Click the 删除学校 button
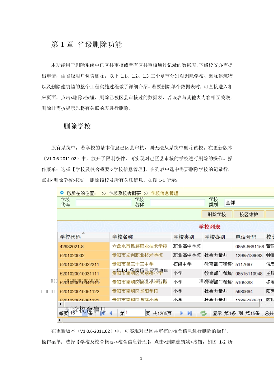The width and height of the screenshot is (274, 388). coord(217,214)
